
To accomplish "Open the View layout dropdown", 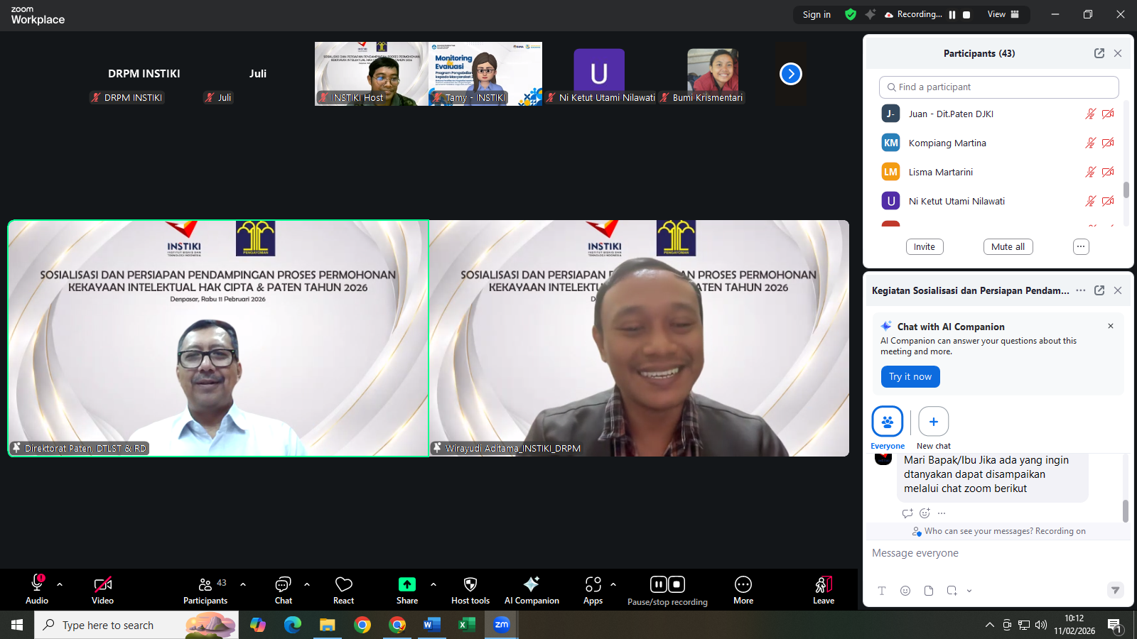I will (x=1003, y=14).
